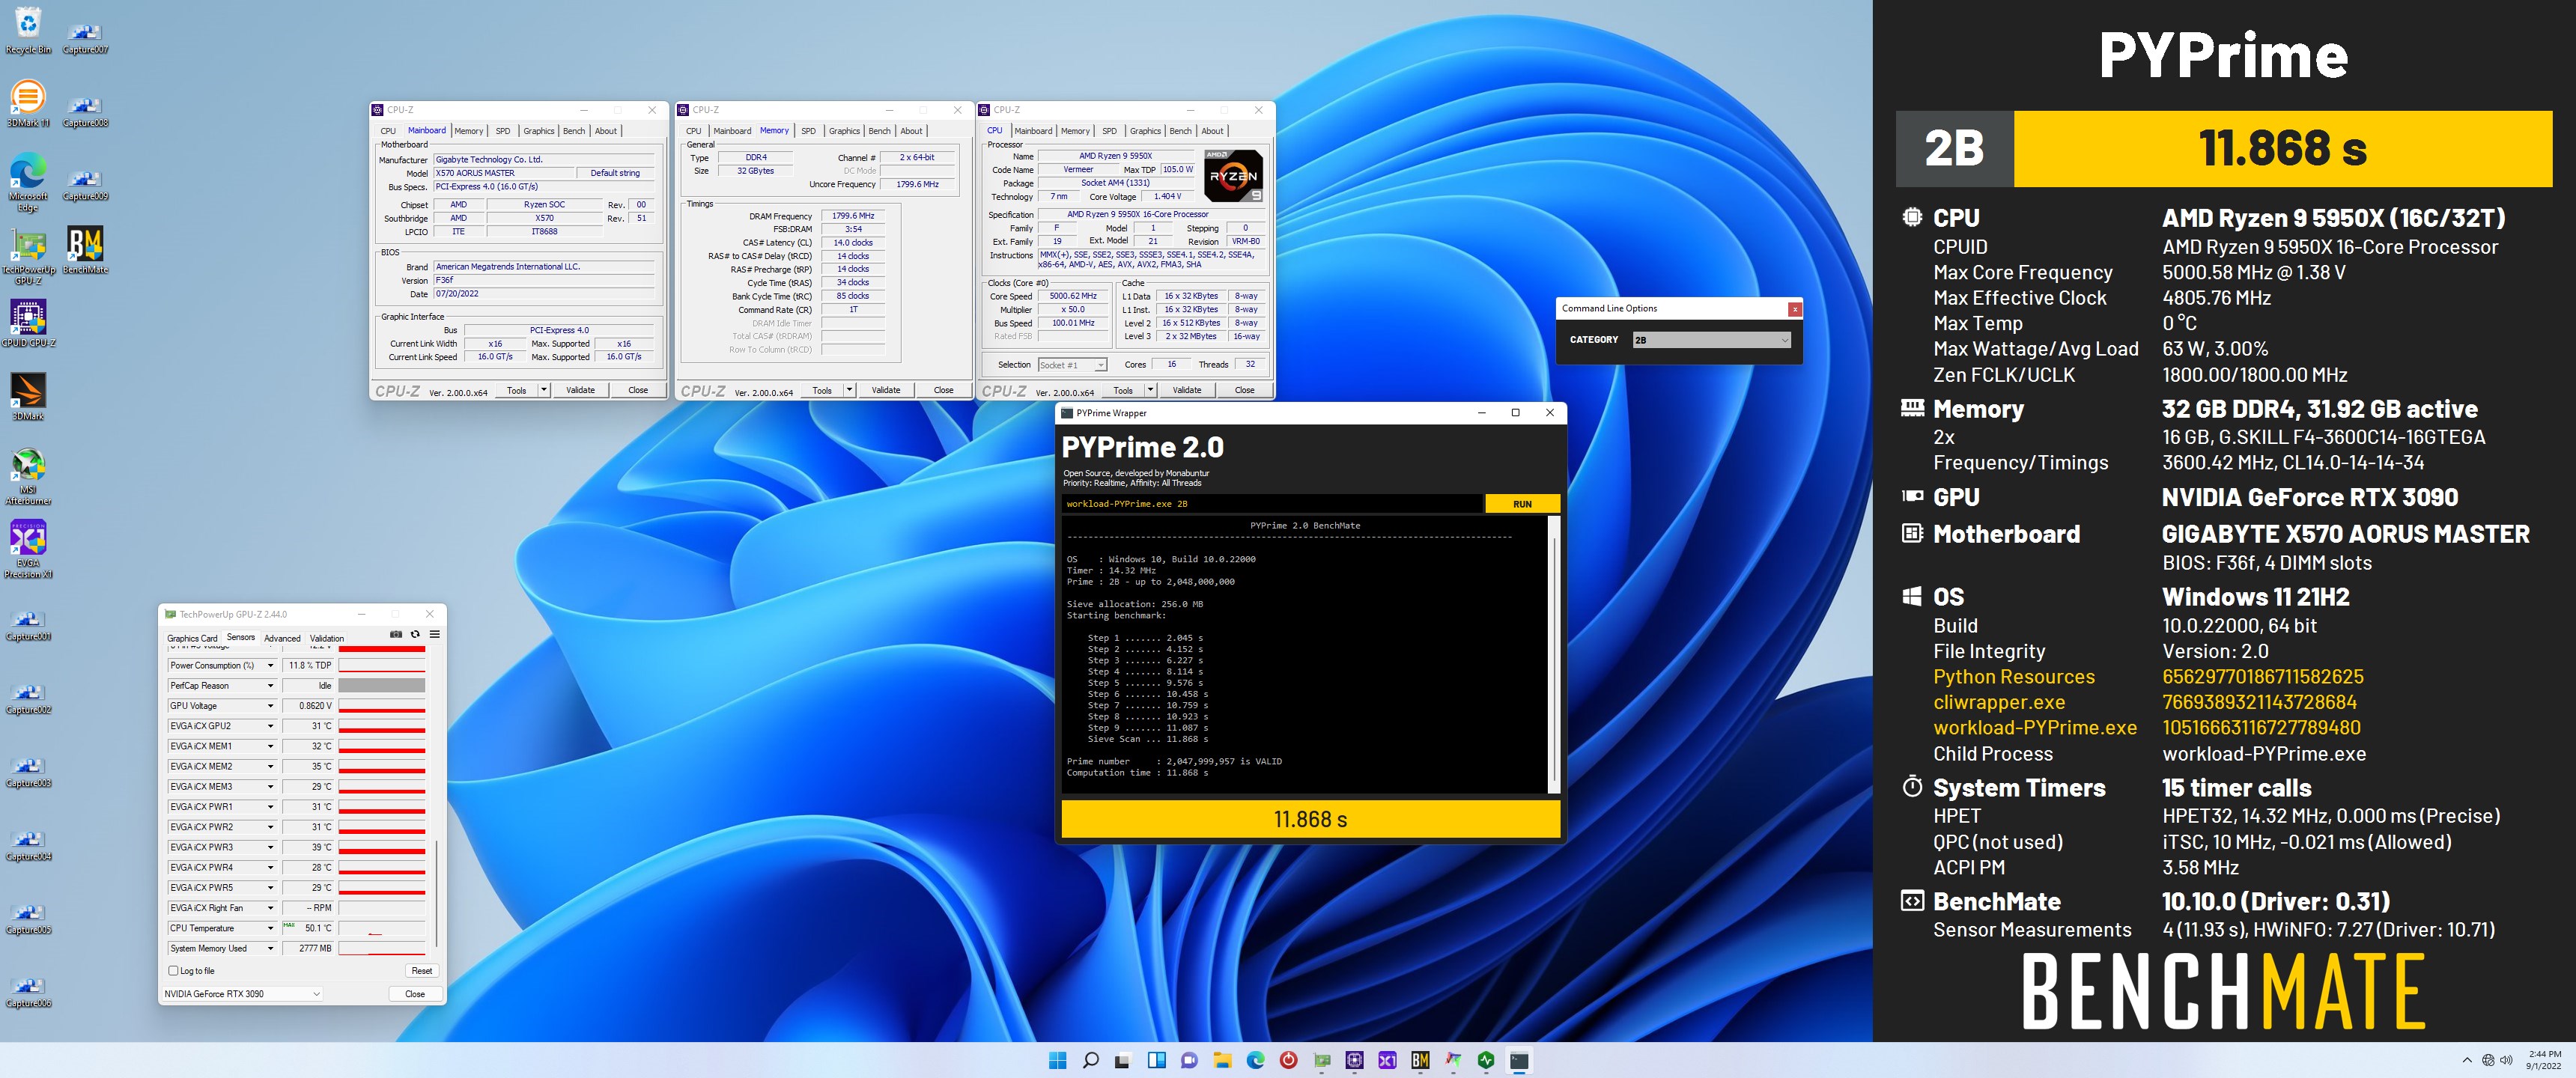
Task: Switch to the Graphics Card tab in GPU-Z
Action: [192, 638]
